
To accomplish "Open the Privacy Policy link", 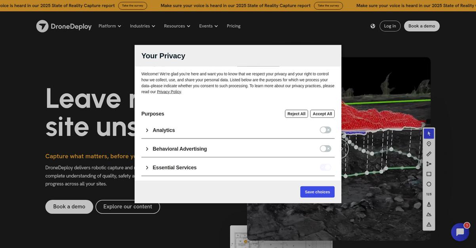I will pyautogui.click(x=169, y=92).
